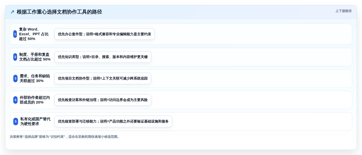The height and width of the screenshot is (155, 362).
Task: Select condition 外部协作者超过内部成员的 20%
Action: 35,100
